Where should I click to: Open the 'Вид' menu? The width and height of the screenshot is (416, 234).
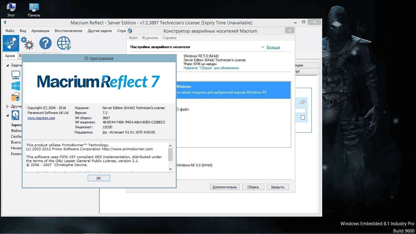point(23,31)
